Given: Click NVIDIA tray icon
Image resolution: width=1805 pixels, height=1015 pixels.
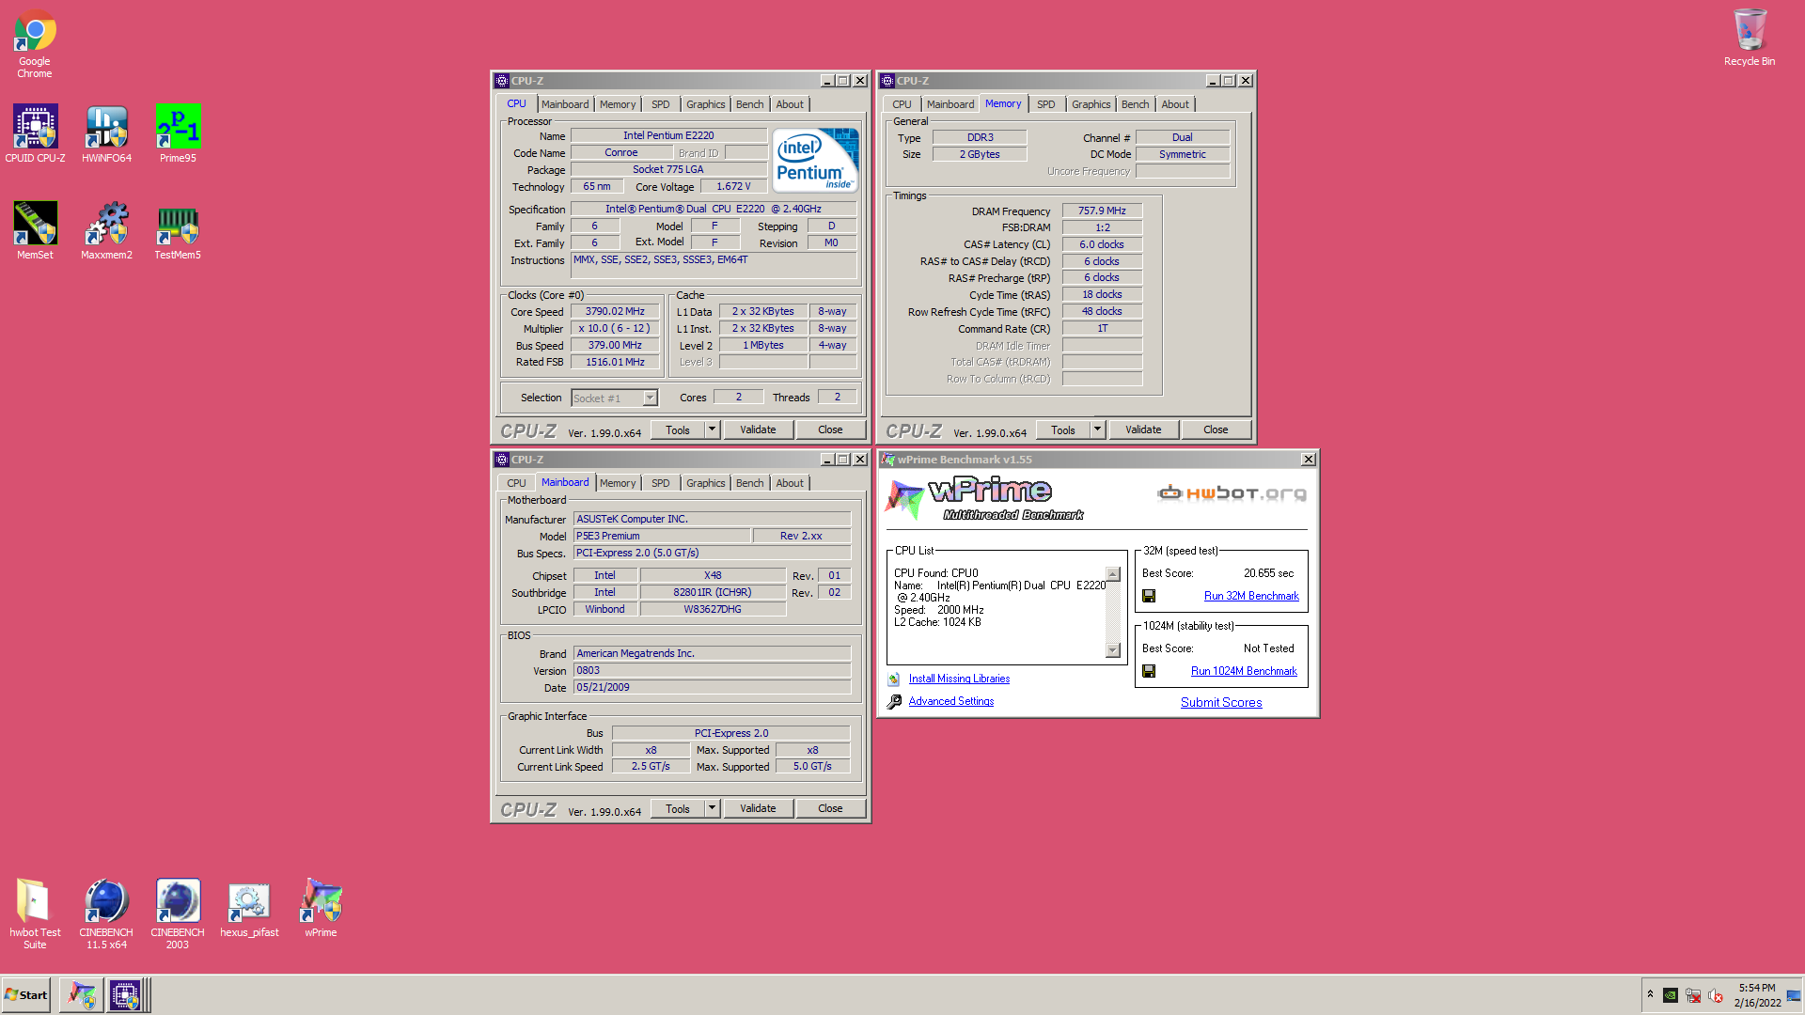Looking at the screenshot, I should pos(1671,995).
